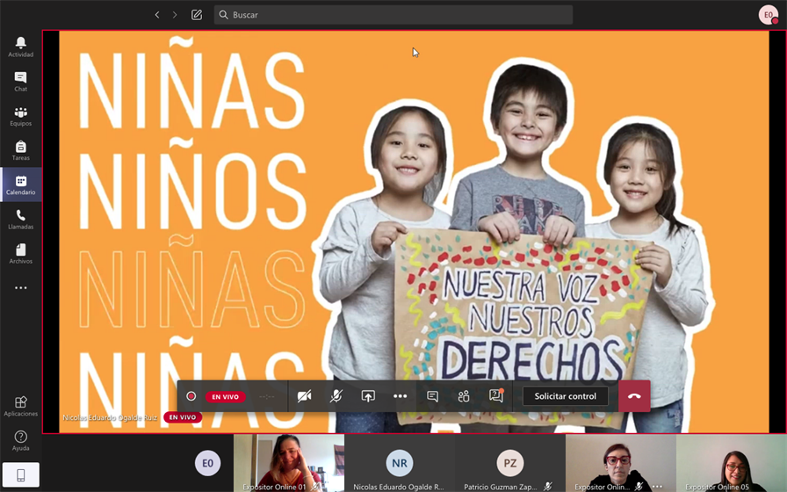787x492 pixels.
Task: Open Tareas in the left rail
Action: coord(20,150)
